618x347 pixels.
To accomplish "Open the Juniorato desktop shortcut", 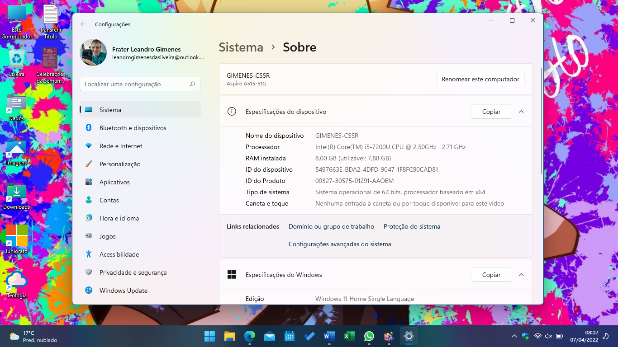I will [17, 239].
